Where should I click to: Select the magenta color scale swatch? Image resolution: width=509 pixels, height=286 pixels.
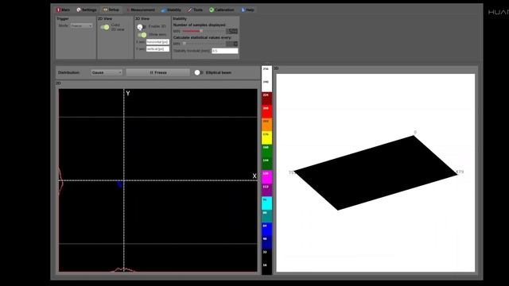(x=267, y=177)
